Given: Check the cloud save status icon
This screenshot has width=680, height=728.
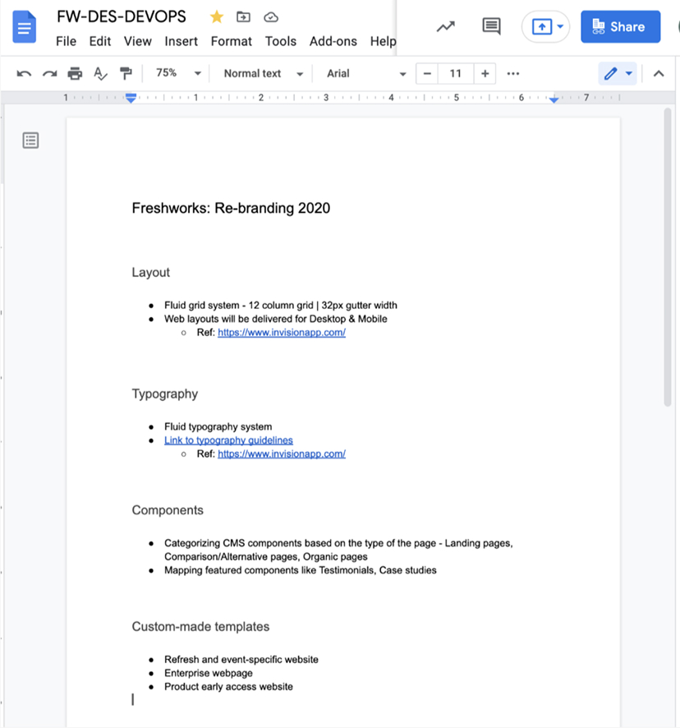Looking at the screenshot, I should (x=271, y=17).
